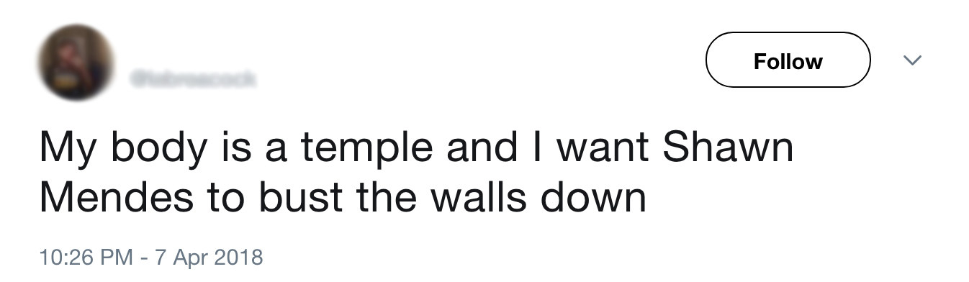Click the Follow button

click(788, 60)
